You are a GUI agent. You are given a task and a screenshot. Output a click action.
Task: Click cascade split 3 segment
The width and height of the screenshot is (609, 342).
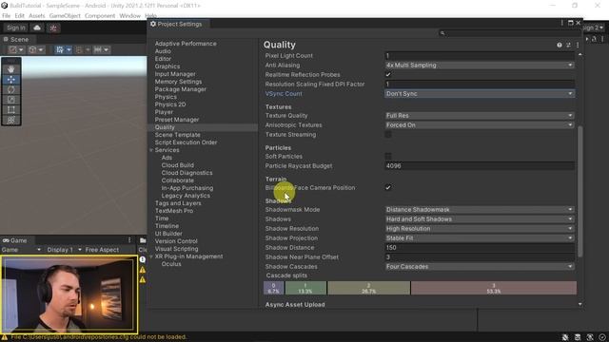click(494, 288)
